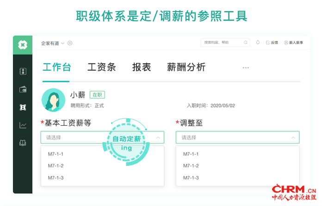
Task: Collapse the 基本工资薪等 dropdown arrow
Action: tap(158, 137)
